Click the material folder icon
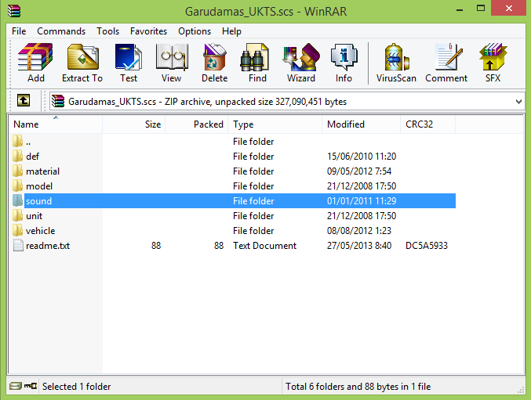 point(17,171)
